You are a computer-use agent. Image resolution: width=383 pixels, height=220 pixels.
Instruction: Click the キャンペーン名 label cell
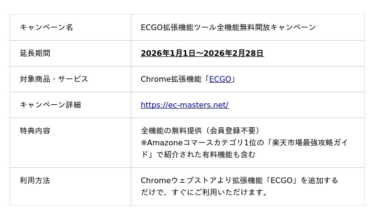pos(46,28)
